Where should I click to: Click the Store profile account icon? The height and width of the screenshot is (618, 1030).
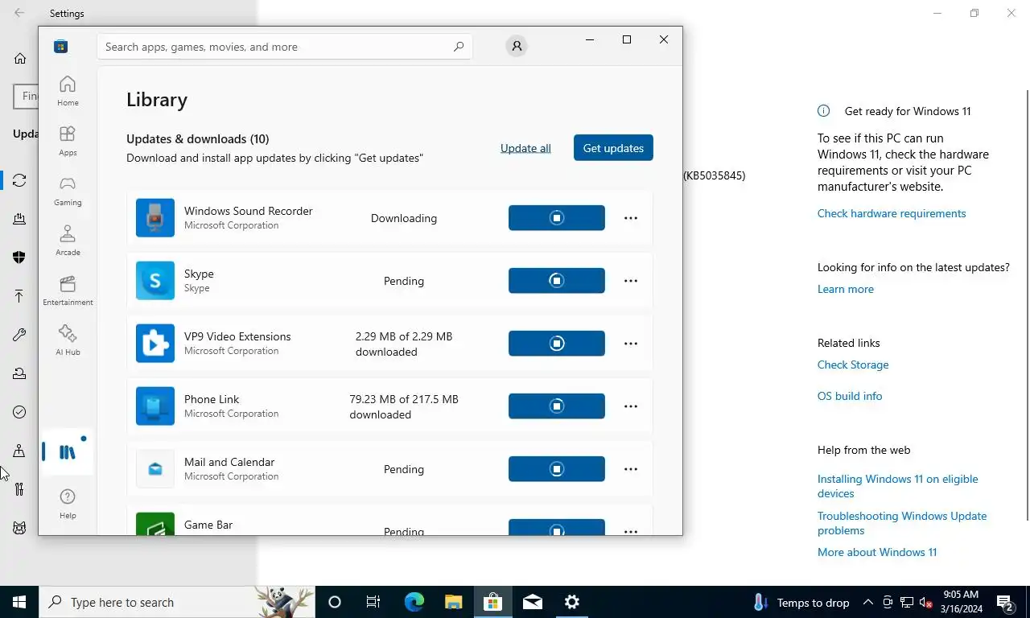517,47
